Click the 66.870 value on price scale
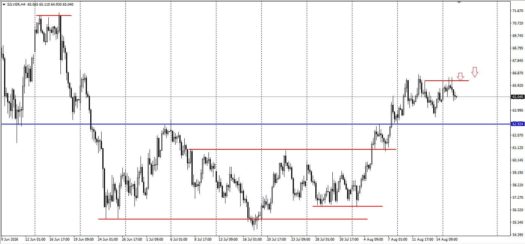Screen dimensions: 525x244 pos(517,73)
